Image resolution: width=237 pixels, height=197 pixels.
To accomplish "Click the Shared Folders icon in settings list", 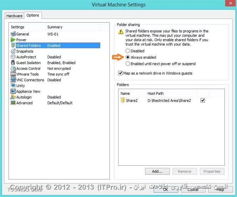I will 13,45.
